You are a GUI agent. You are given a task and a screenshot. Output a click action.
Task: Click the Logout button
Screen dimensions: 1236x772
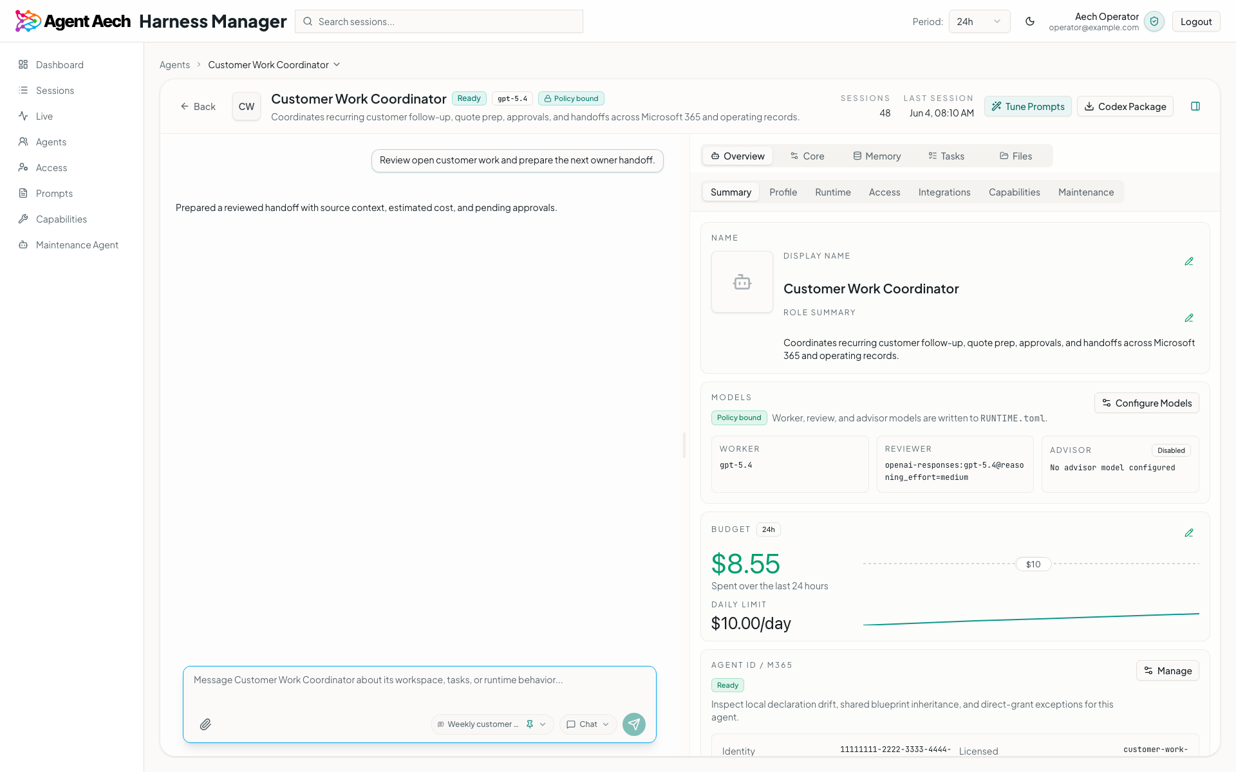coord(1196,21)
